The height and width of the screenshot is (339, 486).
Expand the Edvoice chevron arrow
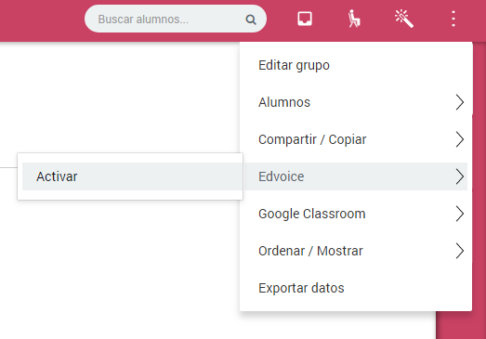460,176
